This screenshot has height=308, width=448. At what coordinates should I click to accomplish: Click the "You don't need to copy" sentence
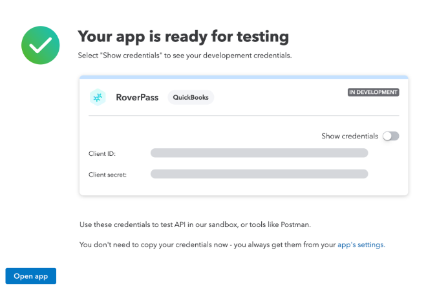[232, 245]
